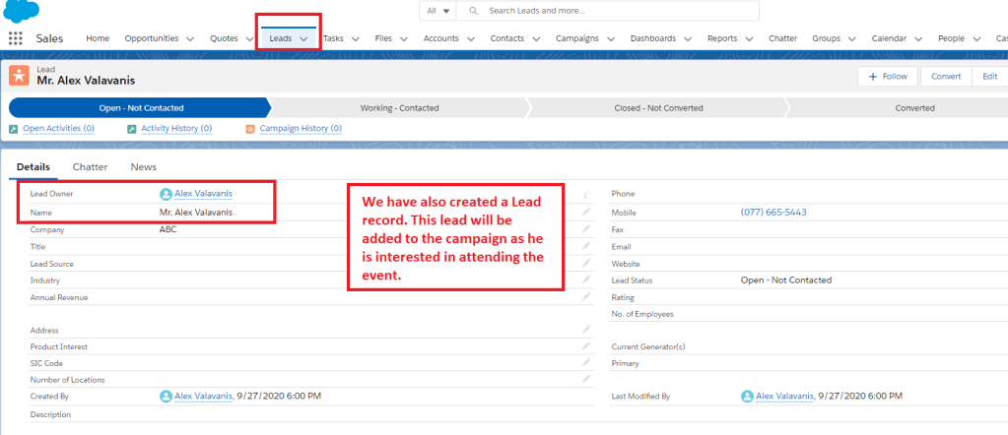This screenshot has height=435, width=1008.
Task: Switch to the Chatter record tab
Action: tap(91, 168)
